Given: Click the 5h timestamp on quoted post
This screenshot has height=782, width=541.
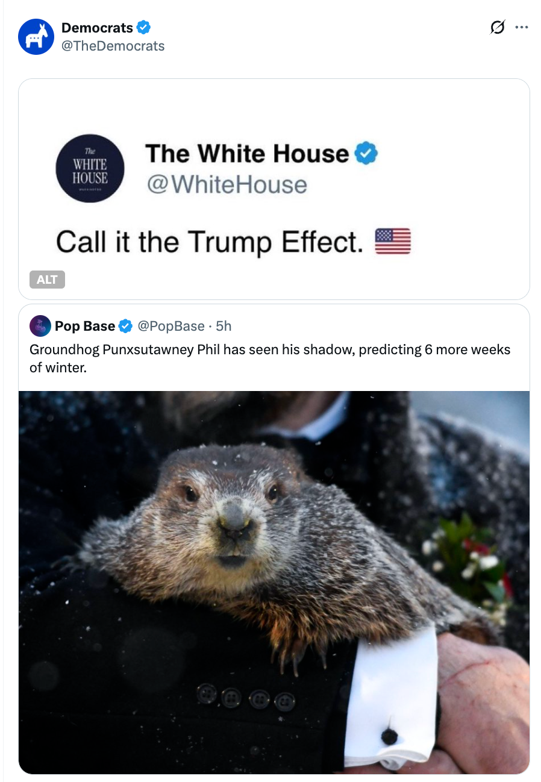Looking at the screenshot, I should point(224,326).
